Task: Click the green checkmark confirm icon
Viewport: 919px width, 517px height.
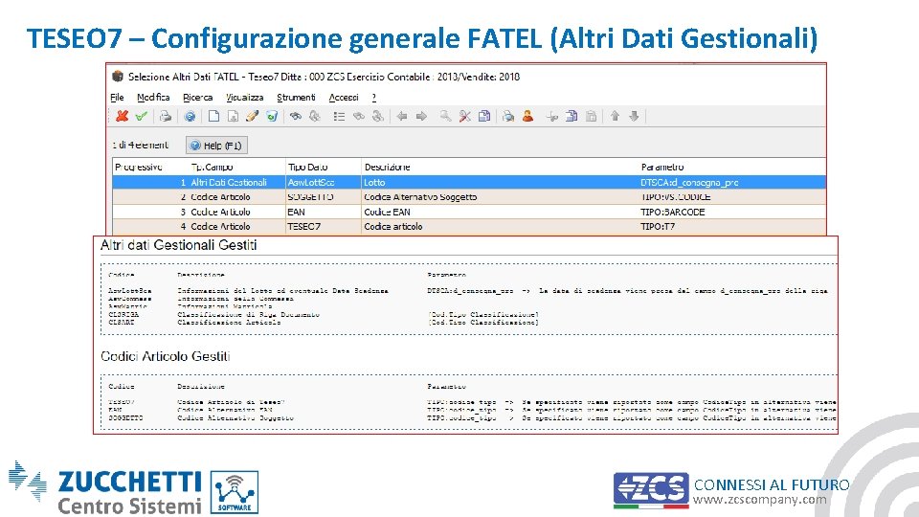Action: pos(142,116)
